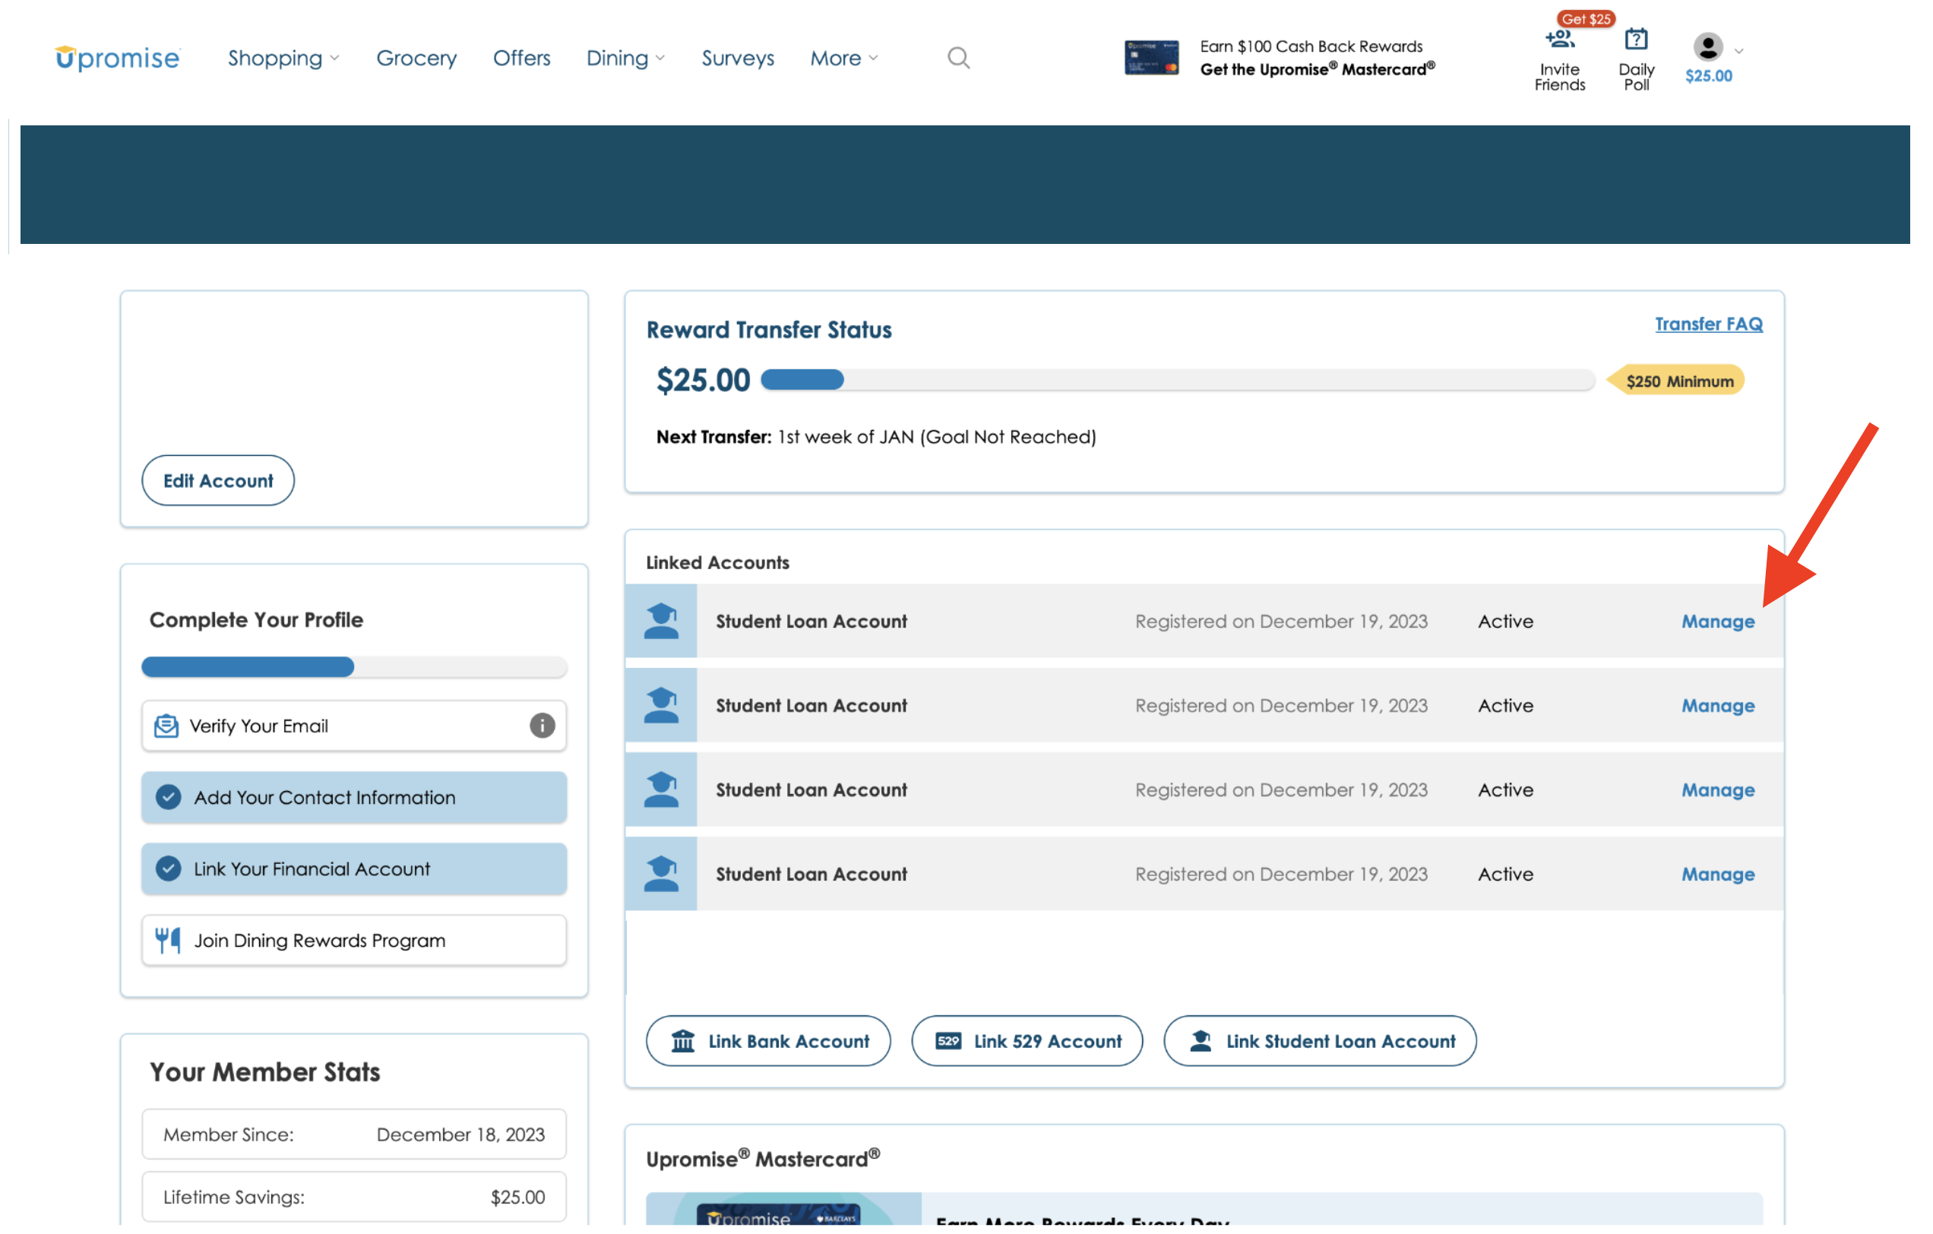The width and height of the screenshot is (1933, 1234).
Task: Expand the Shopping dropdown menu
Action: tap(283, 58)
